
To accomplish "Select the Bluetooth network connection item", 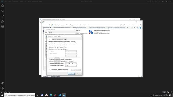I will pyautogui.click(x=99, y=32).
